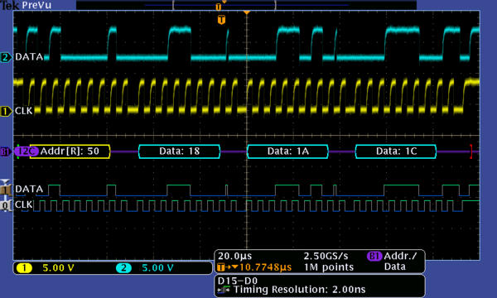Screen dimensions: 497x298
Task: Click the 2.50GS/s sample rate readout
Action: [326, 256]
